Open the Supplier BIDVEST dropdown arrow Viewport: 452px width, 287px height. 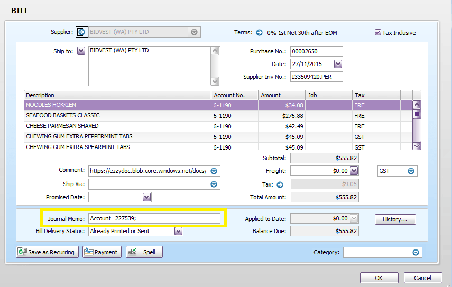[x=195, y=32]
